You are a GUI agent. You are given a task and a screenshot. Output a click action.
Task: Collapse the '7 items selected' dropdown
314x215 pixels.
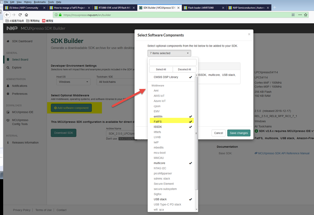169,53
